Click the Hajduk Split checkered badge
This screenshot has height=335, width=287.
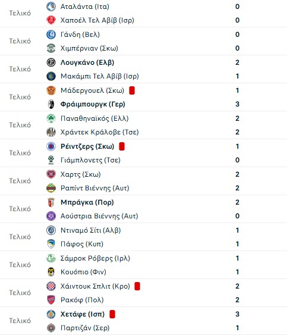[51, 286]
